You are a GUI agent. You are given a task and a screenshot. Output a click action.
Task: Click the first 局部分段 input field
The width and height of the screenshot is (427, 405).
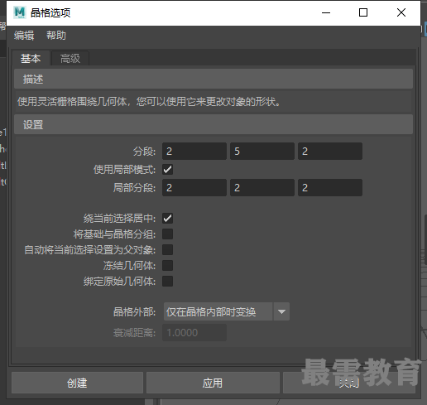click(194, 187)
